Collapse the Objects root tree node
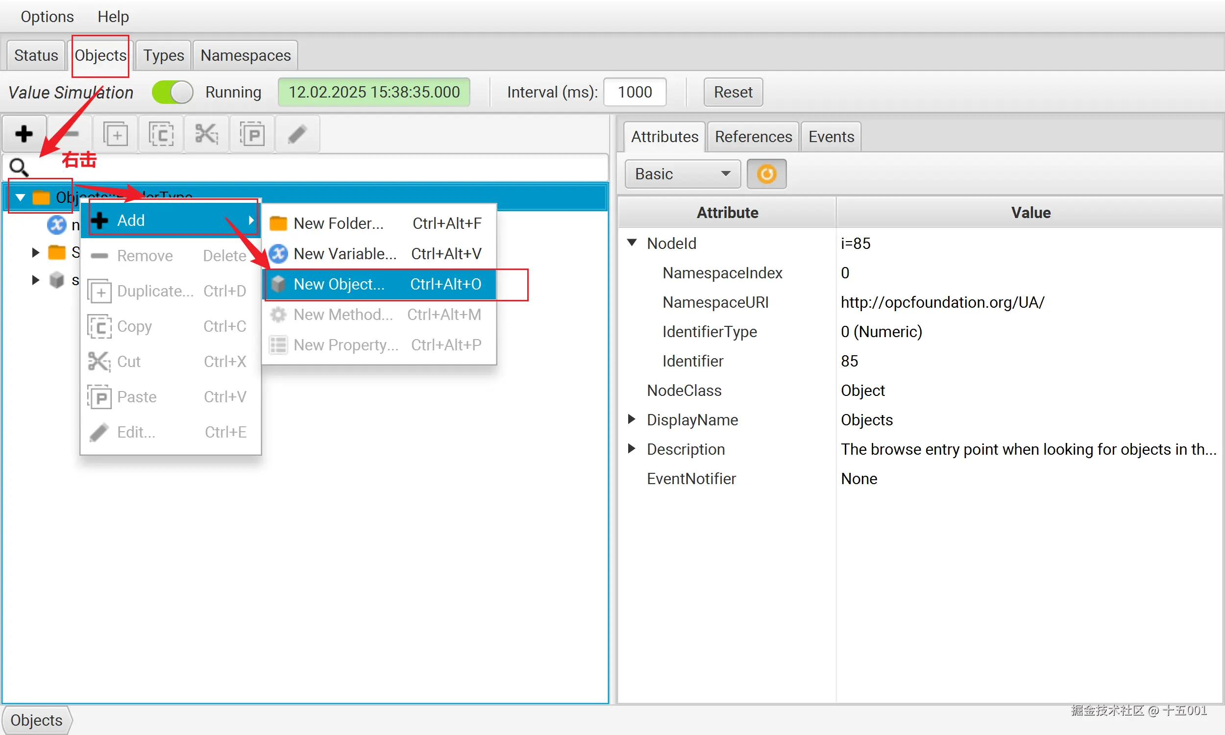1225x735 pixels. pyautogui.click(x=20, y=197)
